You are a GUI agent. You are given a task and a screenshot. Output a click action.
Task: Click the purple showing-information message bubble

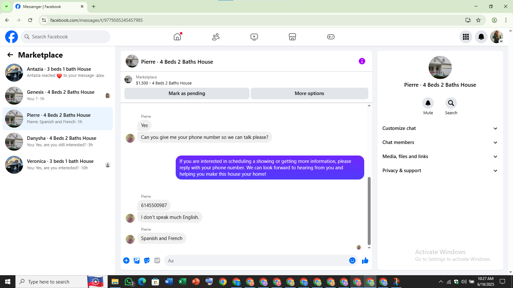pos(270,168)
